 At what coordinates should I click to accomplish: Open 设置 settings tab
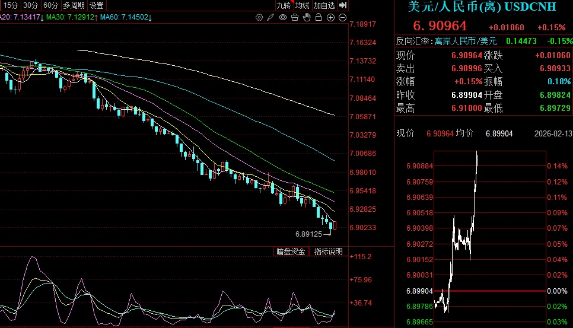coord(97,5)
